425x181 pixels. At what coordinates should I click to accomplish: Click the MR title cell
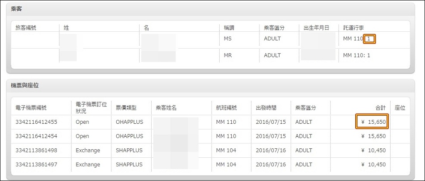pyautogui.click(x=228, y=55)
